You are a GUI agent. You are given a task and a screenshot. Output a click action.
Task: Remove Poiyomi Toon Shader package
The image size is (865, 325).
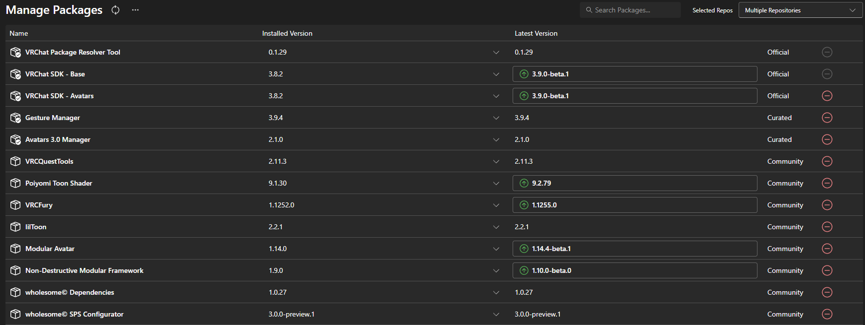point(827,183)
